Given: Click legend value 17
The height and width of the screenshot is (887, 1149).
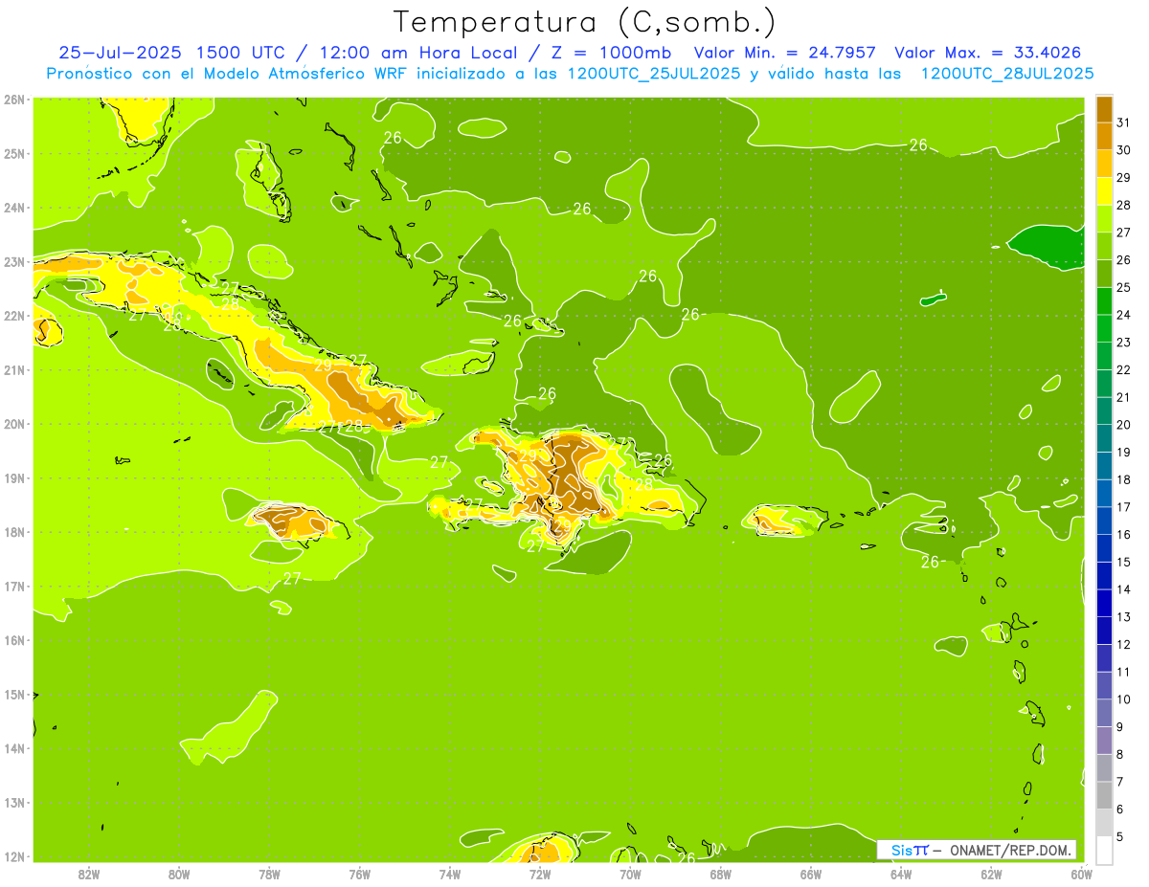Looking at the screenshot, I should [x=1124, y=507].
